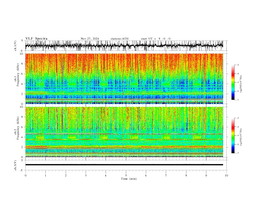Image resolution: width=255 pixels, height=197 pixels.
Task: Click the "5" tick on ch.1(V) axis
Action: coord(23,41)
